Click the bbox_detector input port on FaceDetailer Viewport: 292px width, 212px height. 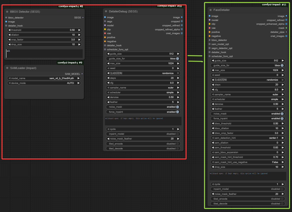210,40
